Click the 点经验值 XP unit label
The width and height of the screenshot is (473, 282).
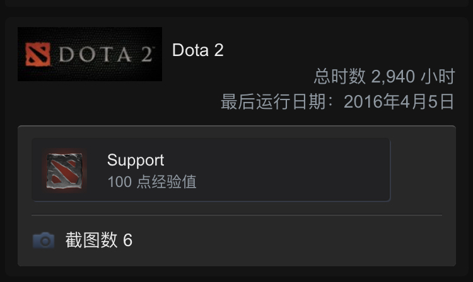tap(166, 182)
